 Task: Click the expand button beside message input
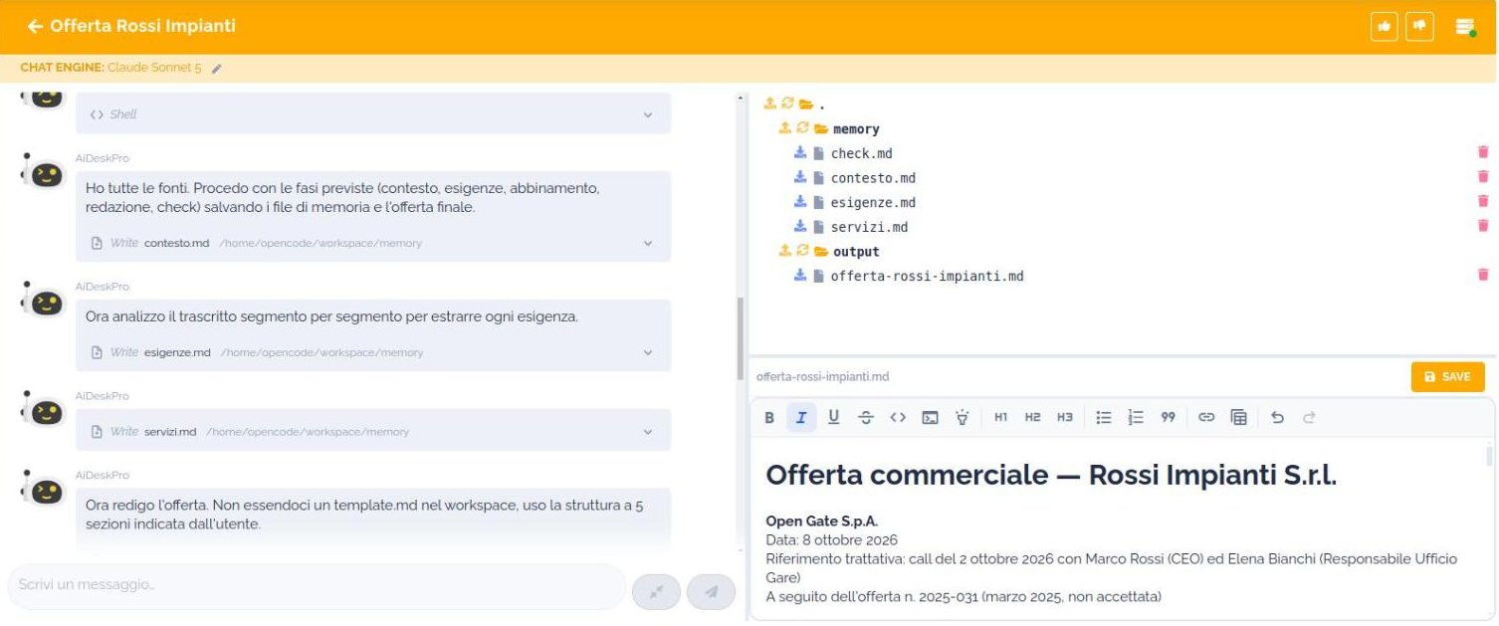[x=656, y=591]
